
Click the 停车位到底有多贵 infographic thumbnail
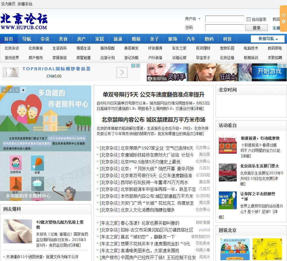click(x=235, y=249)
